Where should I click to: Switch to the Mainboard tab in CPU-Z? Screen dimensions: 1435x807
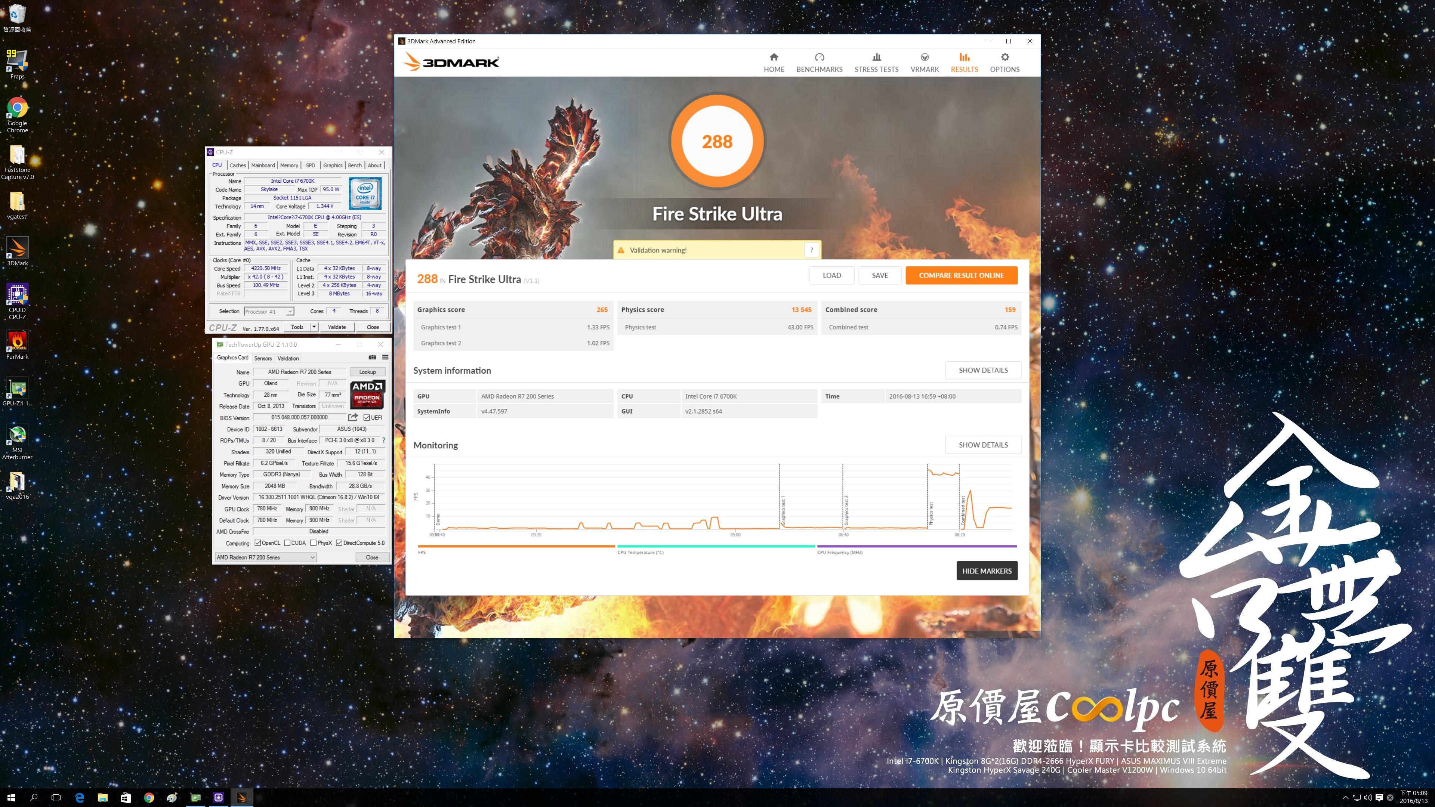point(263,166)
